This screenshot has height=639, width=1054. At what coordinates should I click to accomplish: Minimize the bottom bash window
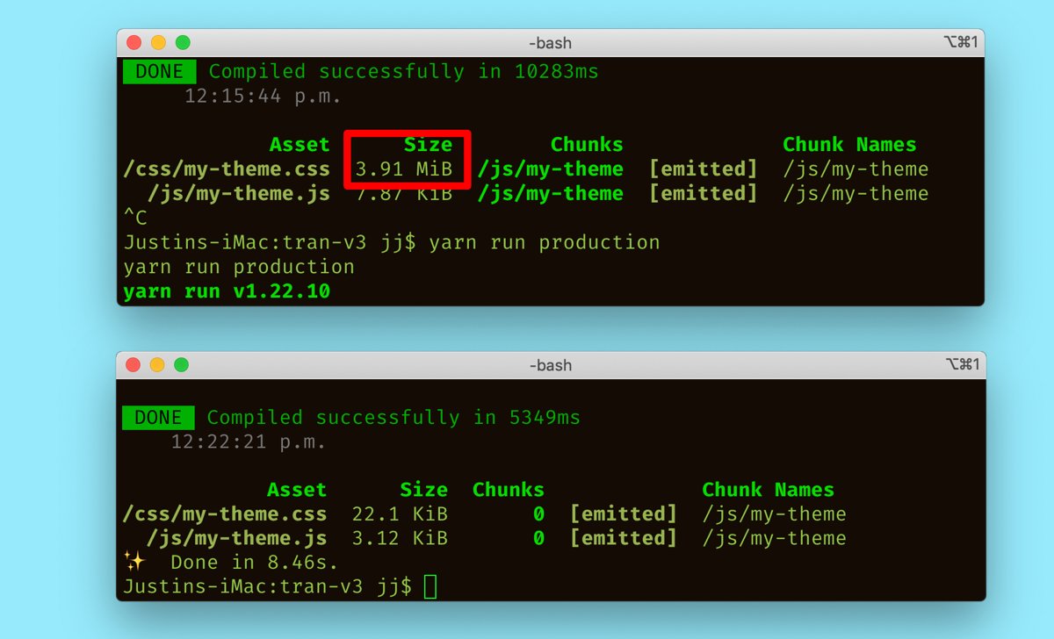(157, 364)
